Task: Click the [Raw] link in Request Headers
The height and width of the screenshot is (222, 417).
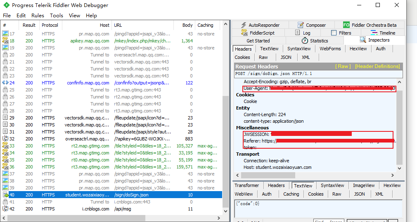Action: (343, 66)
